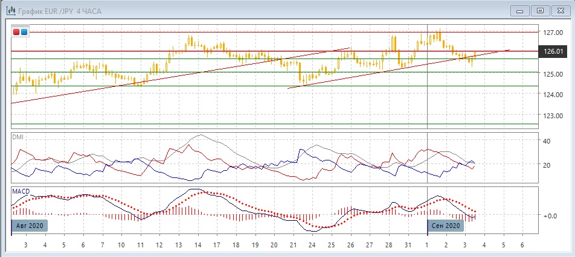
Task: Click the 123.00 price axis label
Action: (552, 115)
